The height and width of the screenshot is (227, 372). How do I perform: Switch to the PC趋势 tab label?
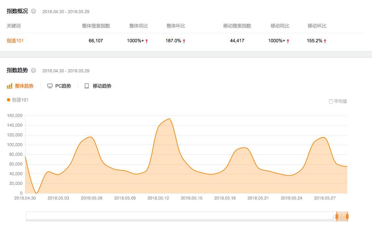pyautogui.click(x=63, y=86)
